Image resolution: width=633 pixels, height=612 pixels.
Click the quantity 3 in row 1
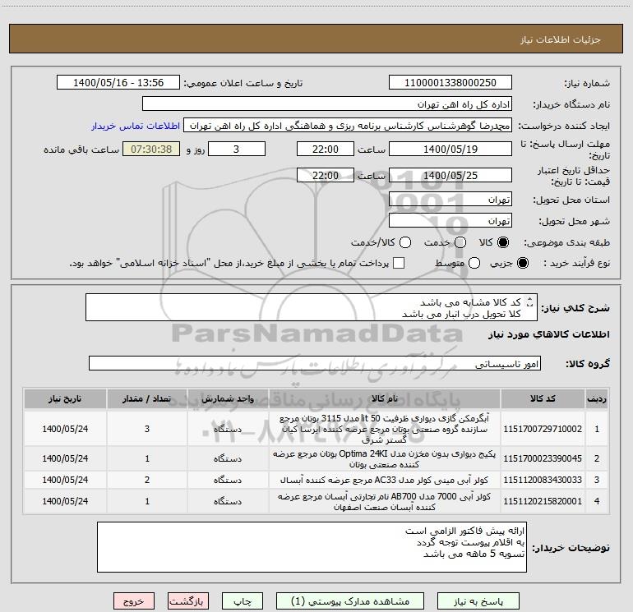click(147, 429)
